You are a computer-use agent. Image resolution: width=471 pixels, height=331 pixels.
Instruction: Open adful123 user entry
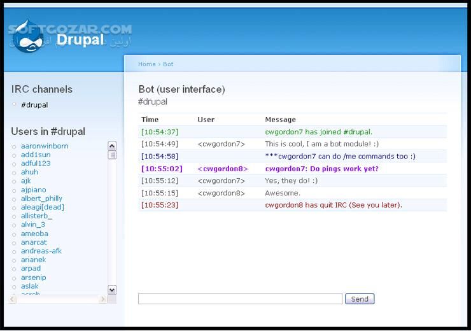click(36, 164)
